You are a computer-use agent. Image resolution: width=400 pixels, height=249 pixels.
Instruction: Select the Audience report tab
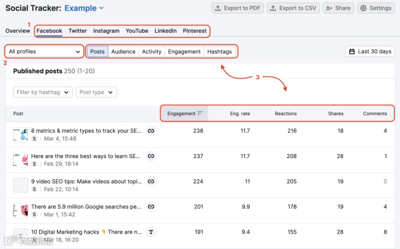pos(123,51)
